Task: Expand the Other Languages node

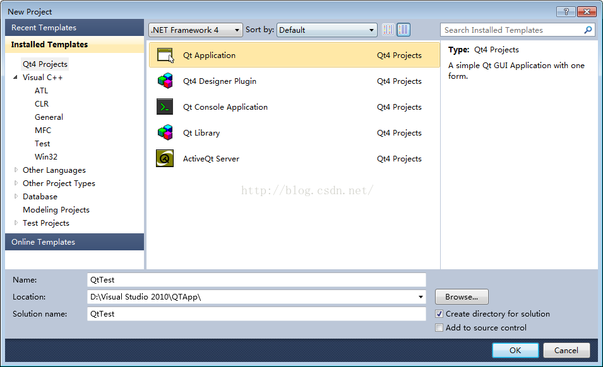Action: pos(16,170)
